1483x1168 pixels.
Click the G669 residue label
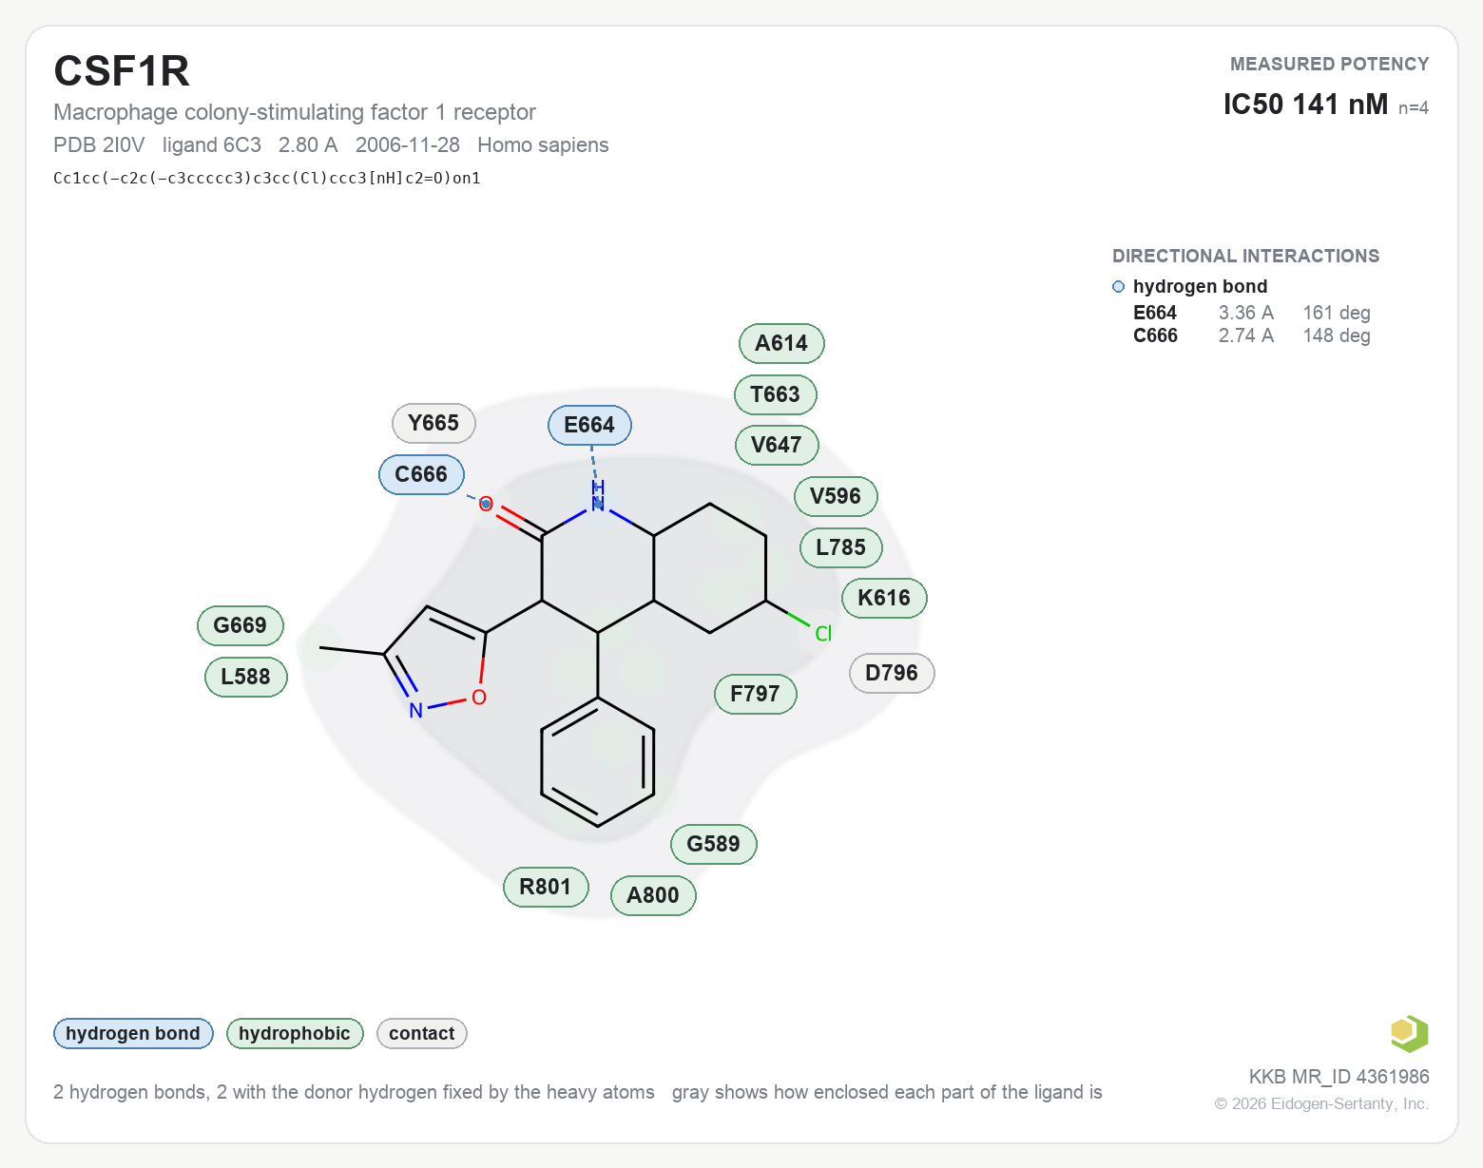coord(241,625)
